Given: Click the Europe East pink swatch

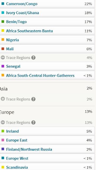Looking at the screenshot, I should [x=3, y=140].
